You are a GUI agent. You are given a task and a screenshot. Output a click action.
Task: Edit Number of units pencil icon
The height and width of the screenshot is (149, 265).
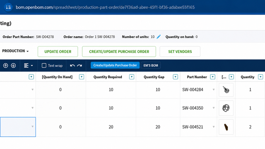pyautogui.click(x=159, y=37)
